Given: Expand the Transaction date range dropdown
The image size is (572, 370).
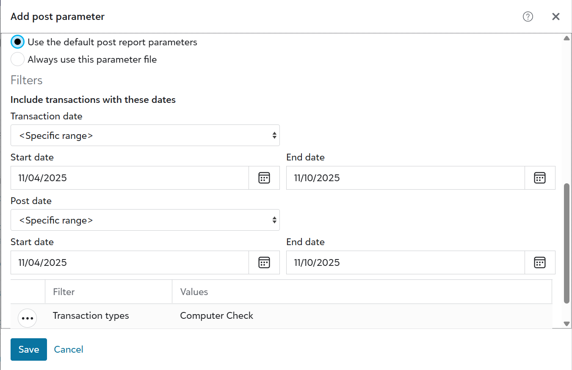Looking at the screenshot, I should pos(145,135).
